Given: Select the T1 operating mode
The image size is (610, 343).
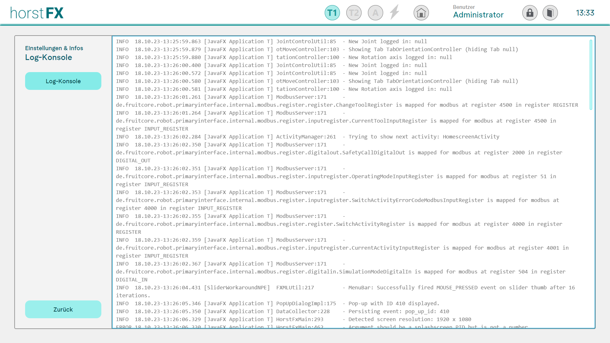Looking at the screenshot, I should (332, 13).
